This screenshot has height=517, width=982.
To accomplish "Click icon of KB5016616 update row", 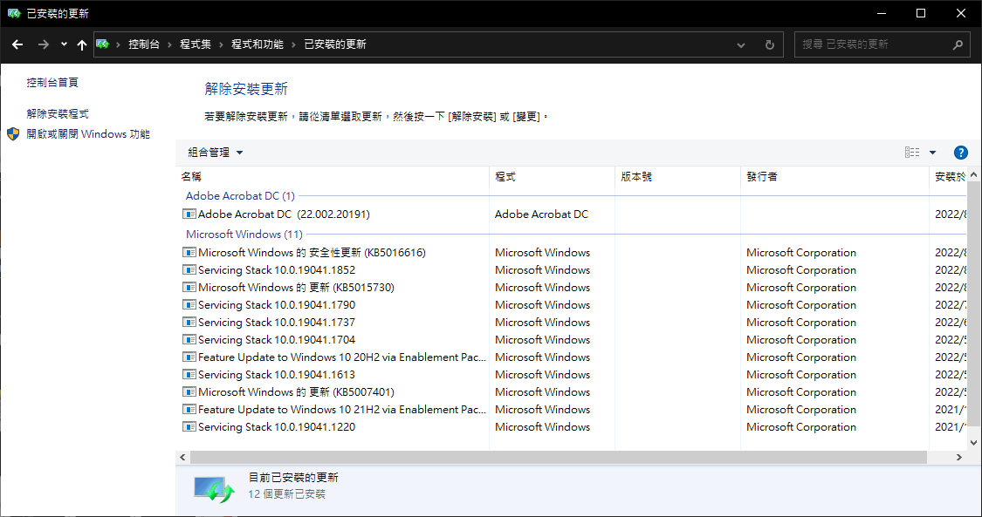I will (x=189, y=253).
